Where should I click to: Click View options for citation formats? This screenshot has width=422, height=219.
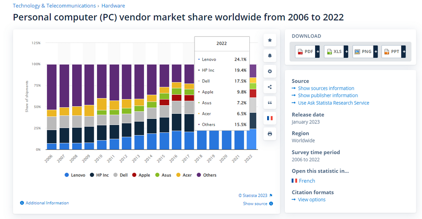pyautogui.click(x=312, y=200)
